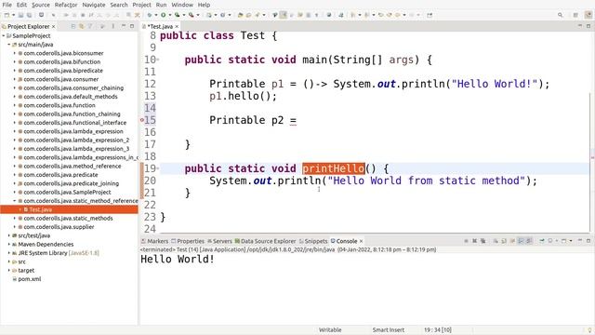This screenshot has height=335, width=595.
Task: Open the Run menu
Action: pos(161,5)
